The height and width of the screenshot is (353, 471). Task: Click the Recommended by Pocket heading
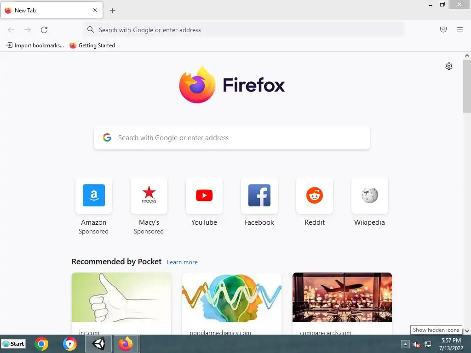click(116, 262)
